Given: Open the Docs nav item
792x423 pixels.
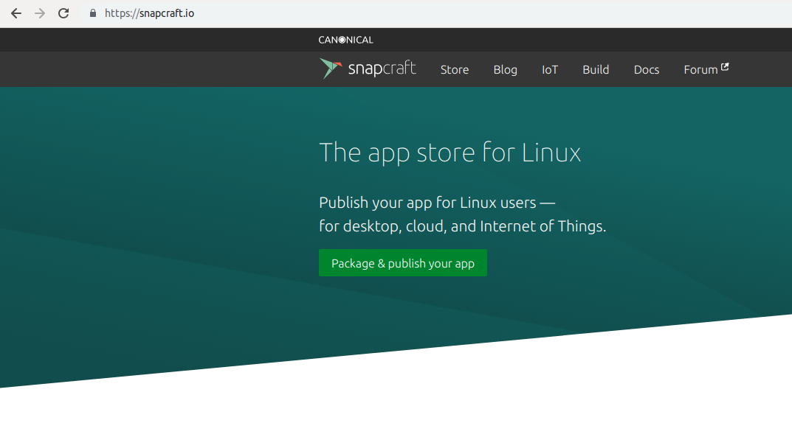Looking at the screenshot, I should pos(647,69).
